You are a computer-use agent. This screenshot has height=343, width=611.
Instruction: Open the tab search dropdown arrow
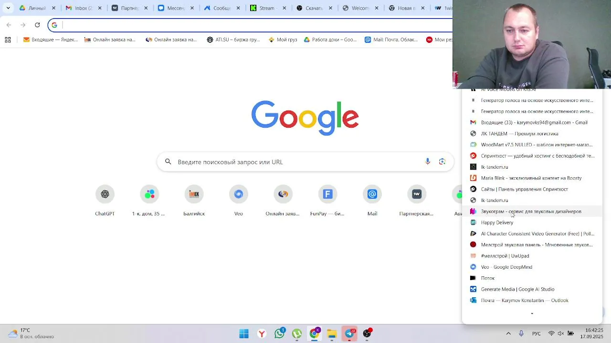(8, 8)
